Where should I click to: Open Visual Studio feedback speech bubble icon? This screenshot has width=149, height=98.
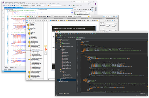74,2
